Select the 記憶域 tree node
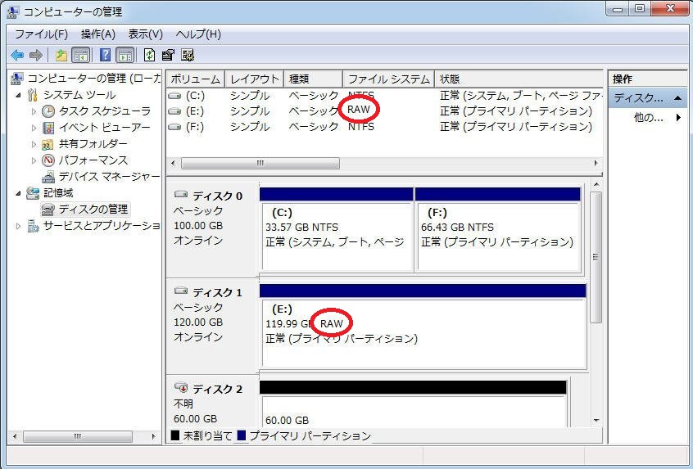693x469 pixels. click(58, 192)
